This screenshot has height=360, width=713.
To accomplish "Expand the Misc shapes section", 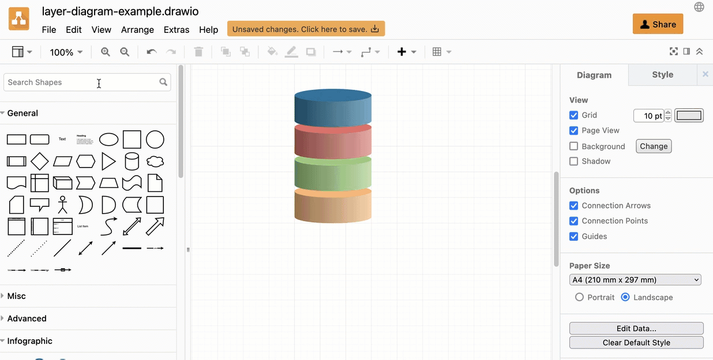I will 17,296.
